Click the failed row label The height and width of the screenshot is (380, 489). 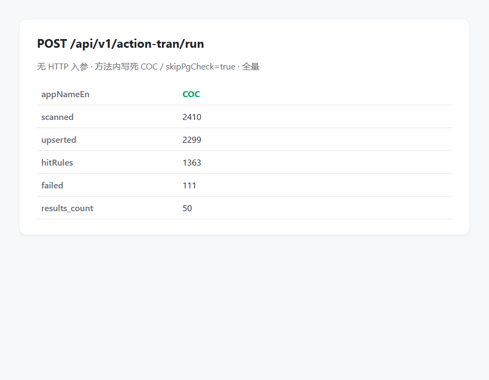coord(52,185)
